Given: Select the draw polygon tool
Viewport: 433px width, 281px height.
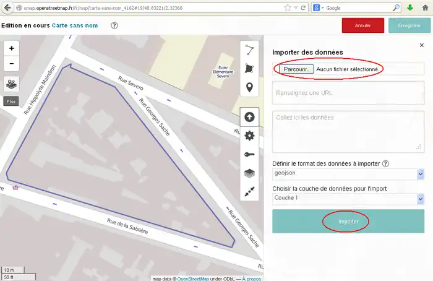Looking at the screenshot, I should click(x=249, y=69).
